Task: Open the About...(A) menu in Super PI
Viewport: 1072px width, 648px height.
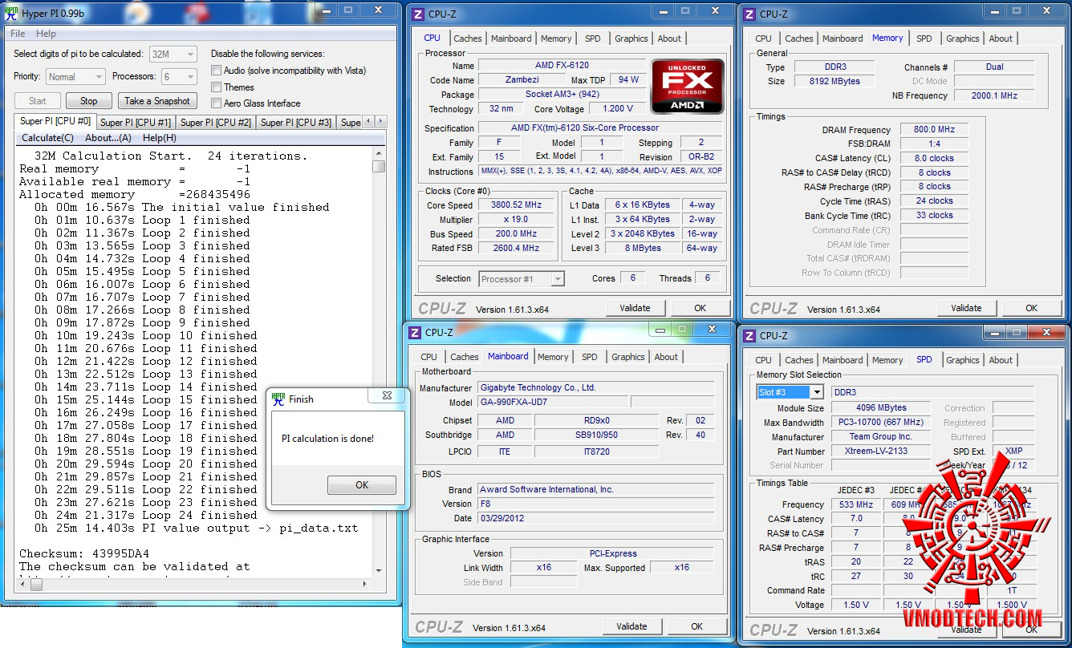Action: [x=108, y=138]
